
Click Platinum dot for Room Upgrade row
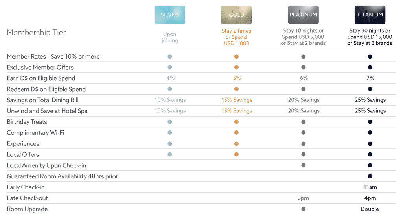pos(304,209)
